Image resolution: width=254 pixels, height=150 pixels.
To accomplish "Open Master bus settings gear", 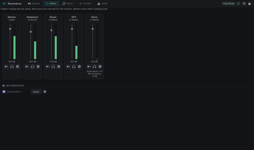I will tap(17, 67).
